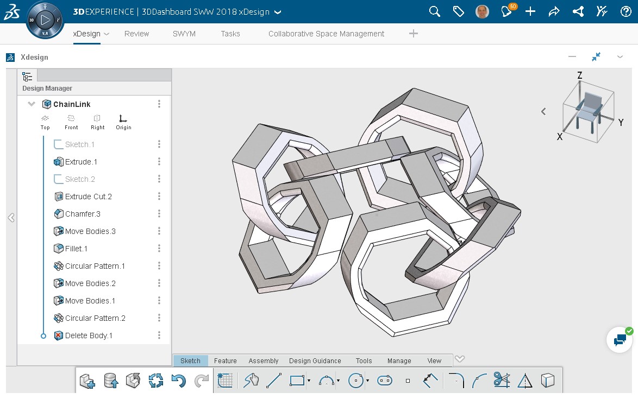Select the Rectangle sketch tool
The width and height of the screenshot is (638, 399).
297,381
